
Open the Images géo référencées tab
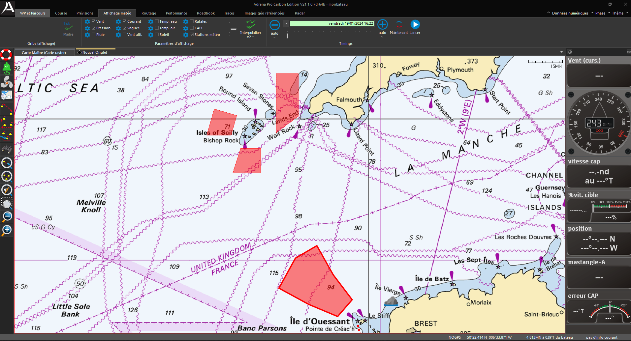(265, 13)
